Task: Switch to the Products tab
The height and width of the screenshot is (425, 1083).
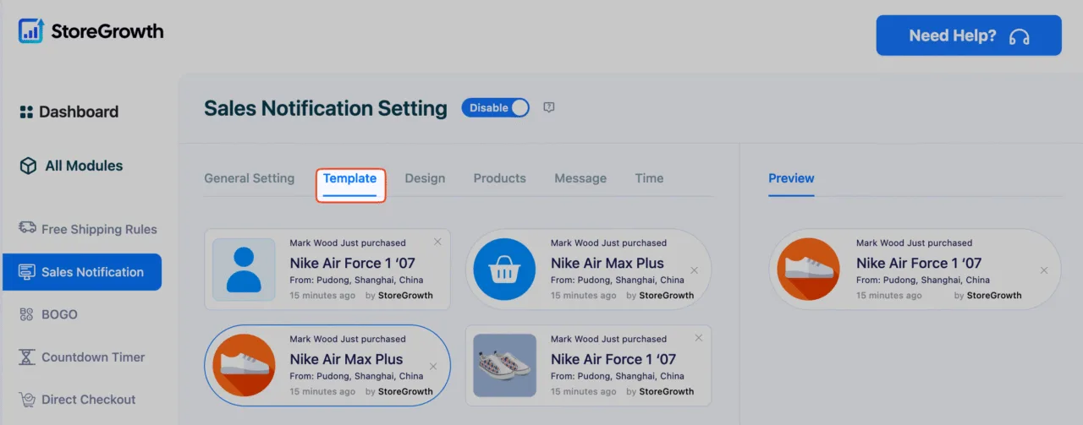Action: [500, 178]
